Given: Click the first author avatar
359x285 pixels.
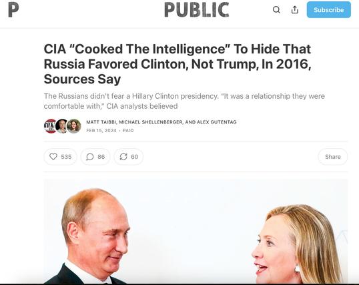Looking at the screenshot, I should [x=50, y=126].
